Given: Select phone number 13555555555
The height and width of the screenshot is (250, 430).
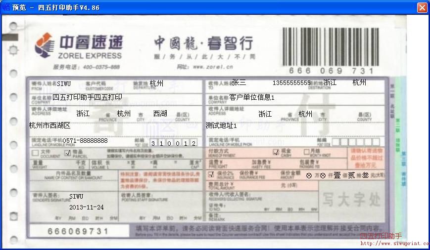Looking at the screenshot, I should click(x=291, y=83).
